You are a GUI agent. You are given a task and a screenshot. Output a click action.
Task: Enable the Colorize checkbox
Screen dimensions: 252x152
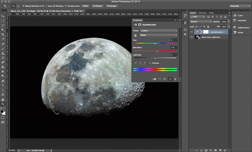(x=150, y=63)
